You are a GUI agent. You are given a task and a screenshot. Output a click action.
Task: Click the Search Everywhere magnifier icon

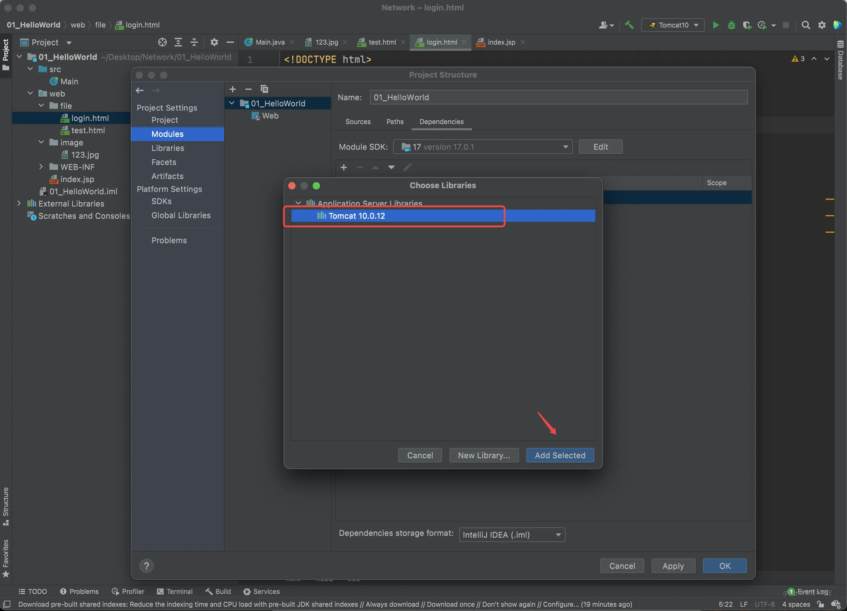click(806, 25)
